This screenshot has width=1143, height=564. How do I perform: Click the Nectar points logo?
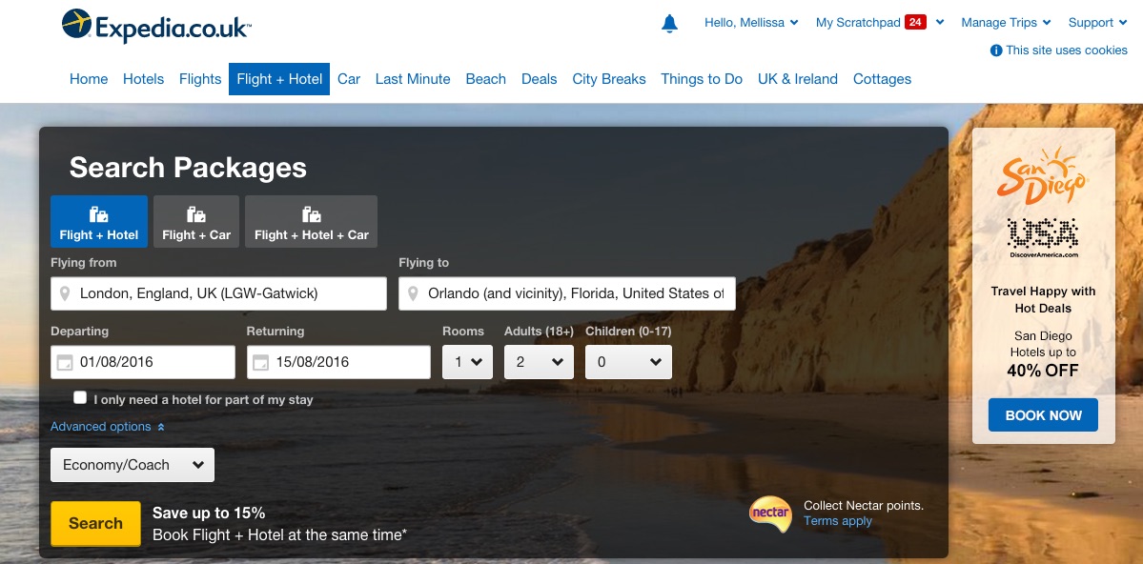click(x=769, y=514)
